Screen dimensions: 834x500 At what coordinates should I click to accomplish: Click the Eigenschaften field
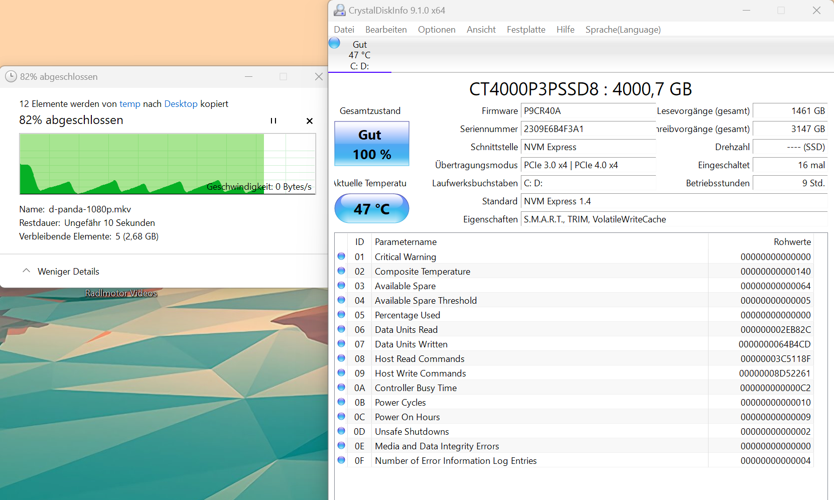tap(674, 219)
